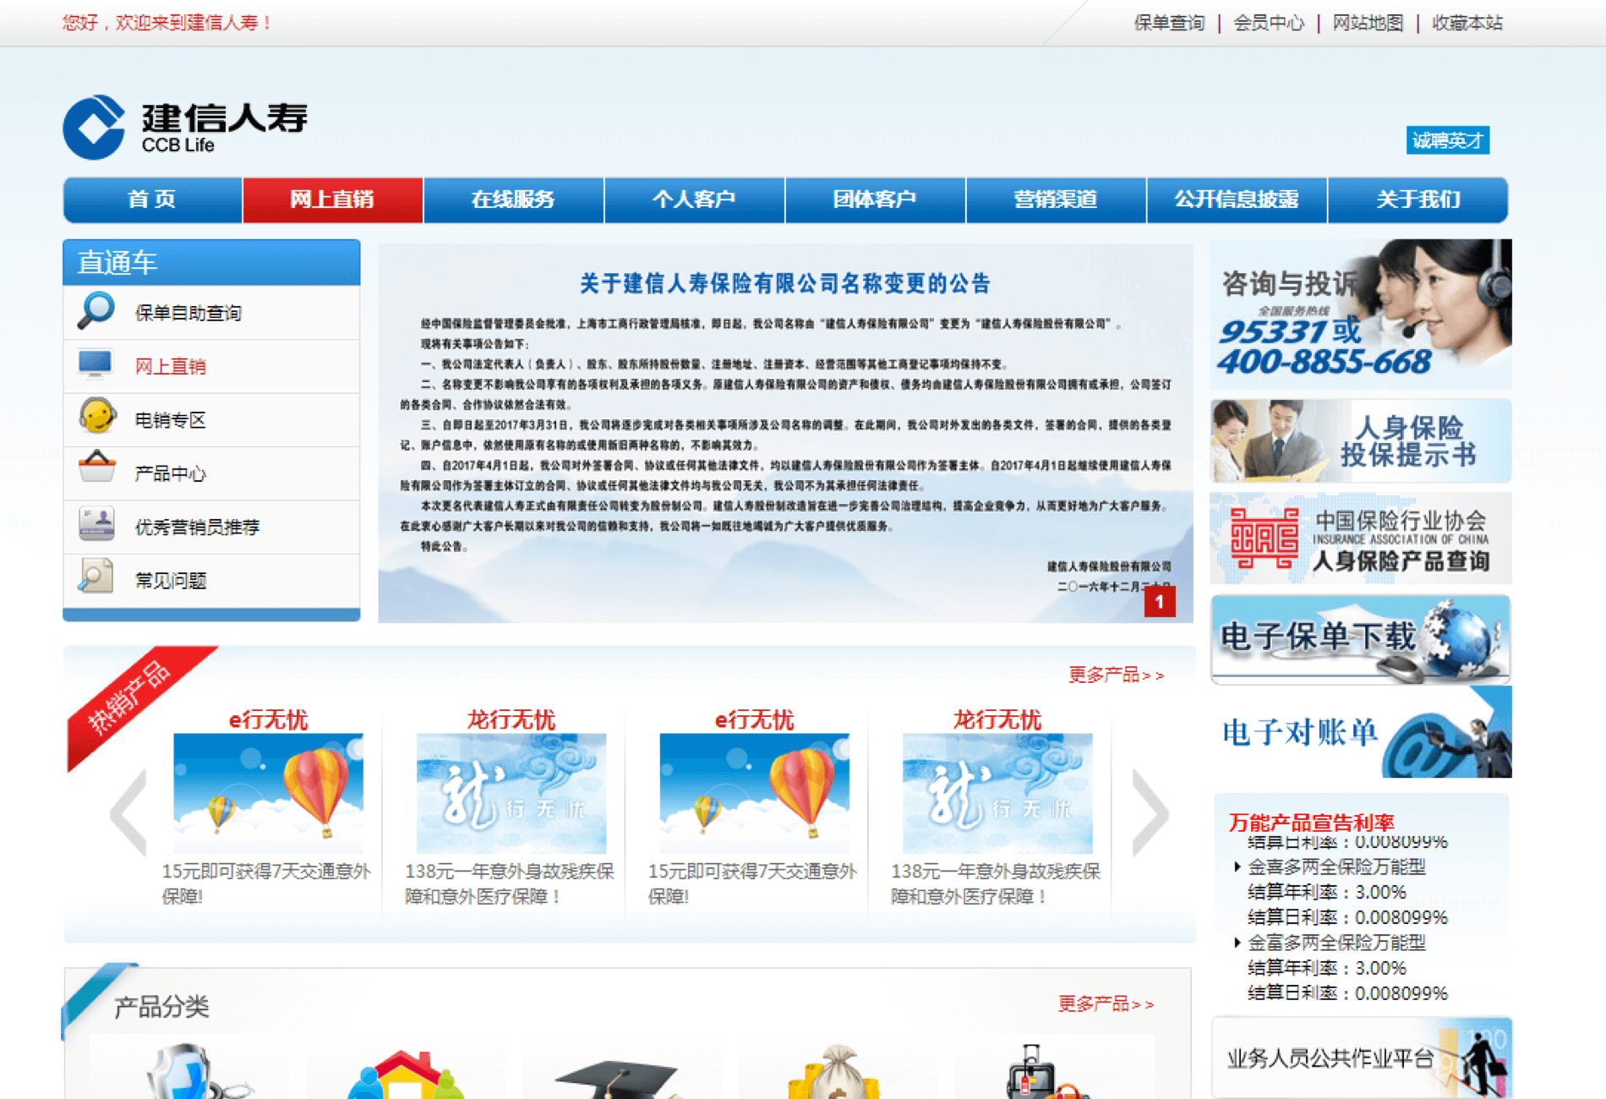
Task: Click the first 龙行无忧 product image
Action: [511, 793]
